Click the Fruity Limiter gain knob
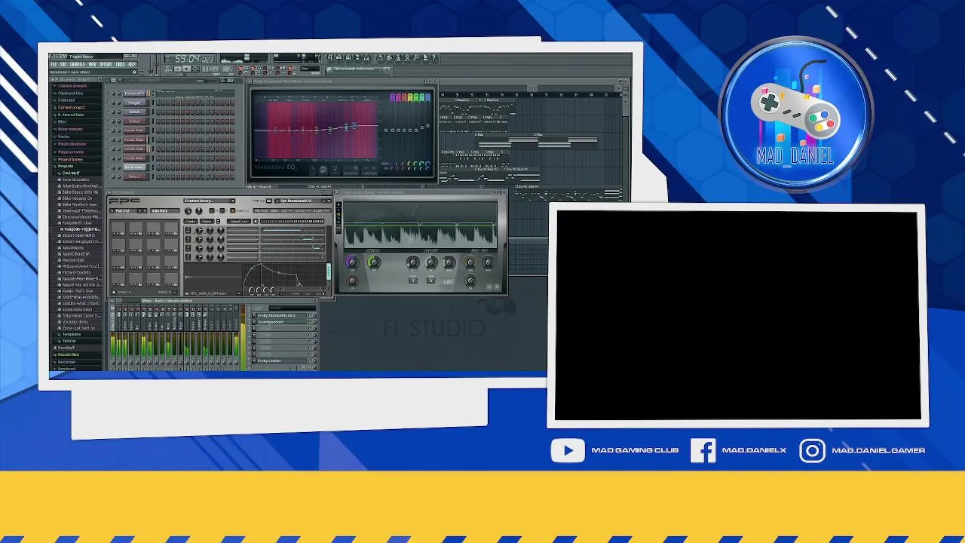The image size is (965, 543). pyautogui.click(x=352, y=262)
